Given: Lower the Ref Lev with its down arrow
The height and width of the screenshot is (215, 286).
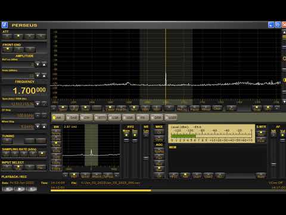Looking at the screenshot, I should pyautogui.click(x=38, y=64).
